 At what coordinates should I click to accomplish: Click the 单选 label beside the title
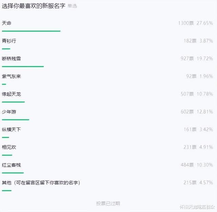pyautogui.click(x=72, y=6)
